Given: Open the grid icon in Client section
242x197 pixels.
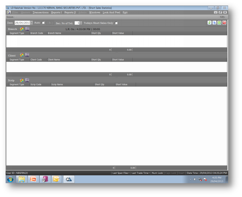Looking at the screenshot, I should [27, 55].
